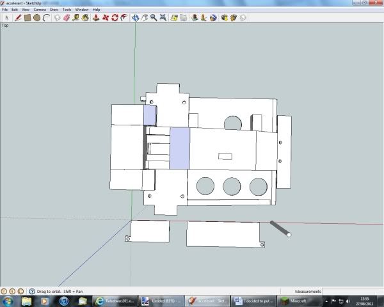This screenshot has width=384, height=307.
Task: Click the Share Component icon
Action: (x=243, y=18)
